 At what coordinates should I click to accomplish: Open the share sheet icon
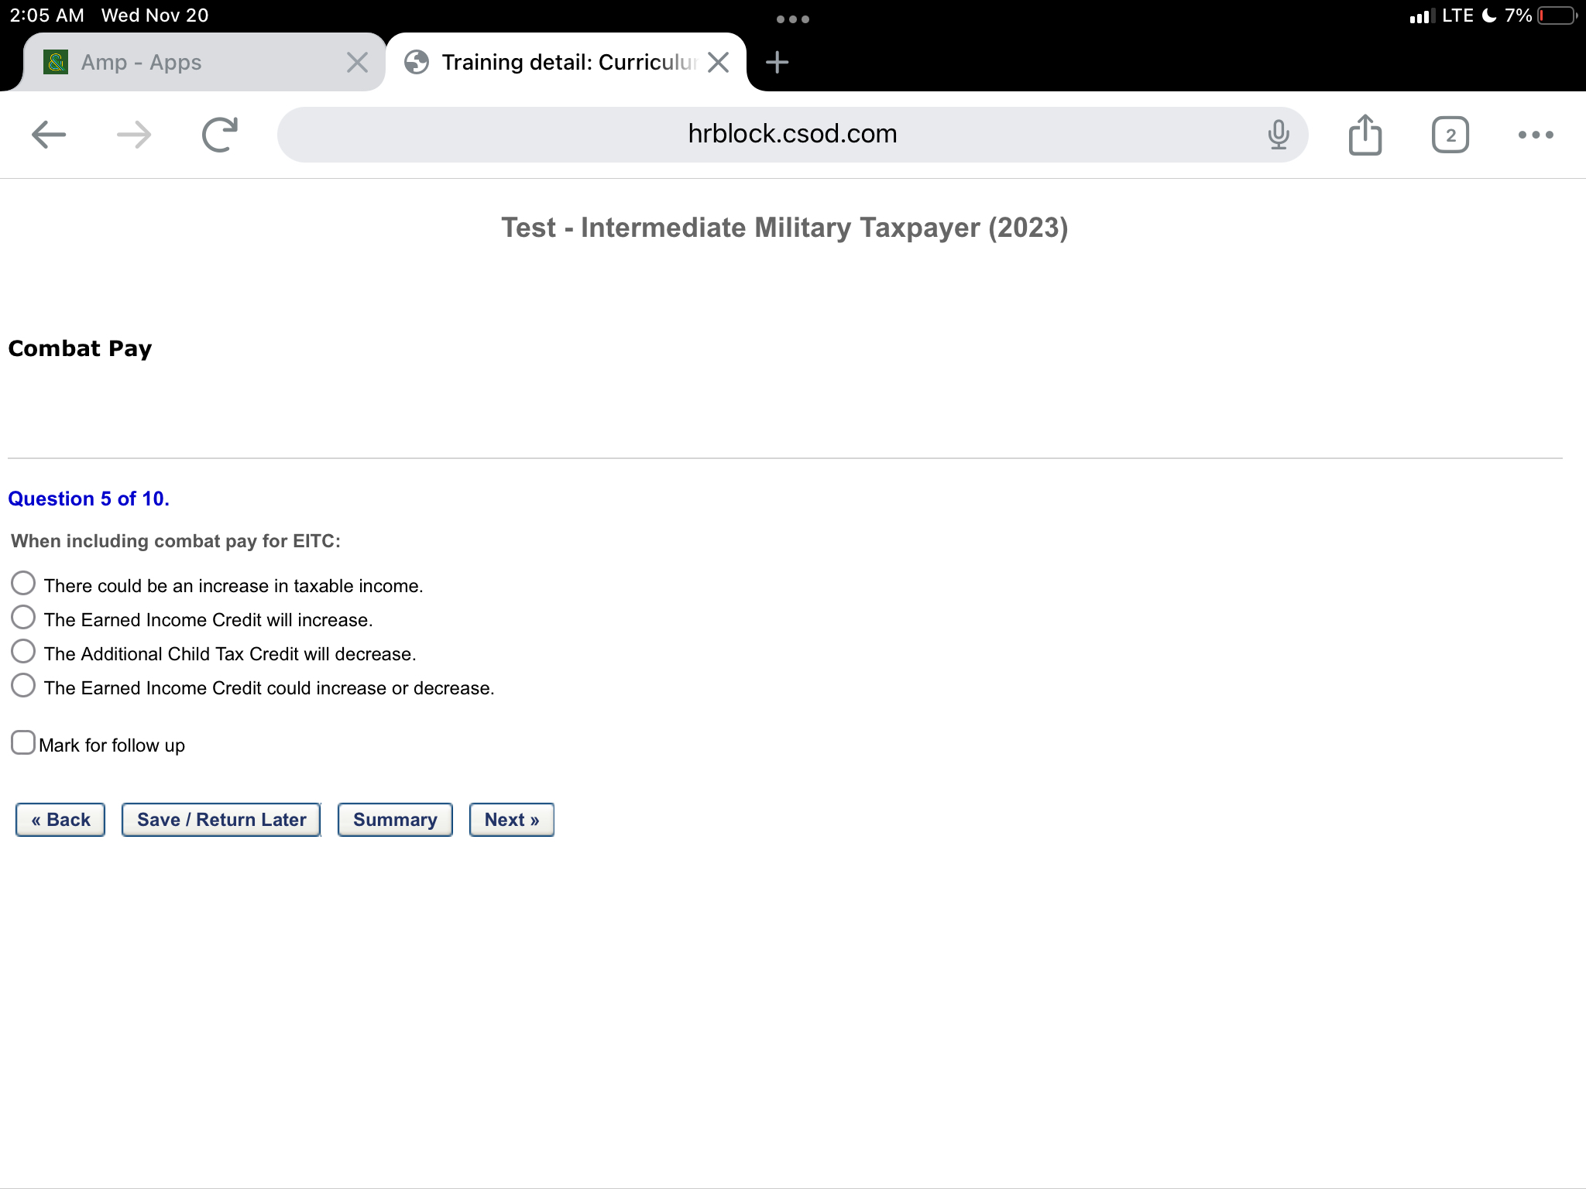tap(1365, 135)
